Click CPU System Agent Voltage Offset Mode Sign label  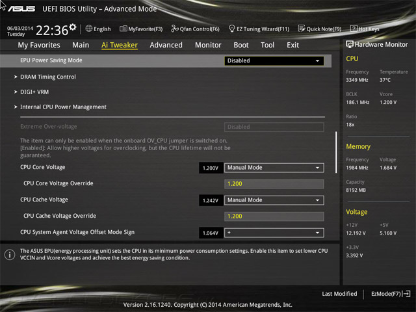click(x=77, y=232)
